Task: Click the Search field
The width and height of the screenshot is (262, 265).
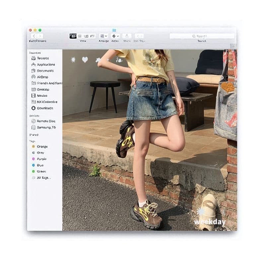Action: (x=202, y=36)
